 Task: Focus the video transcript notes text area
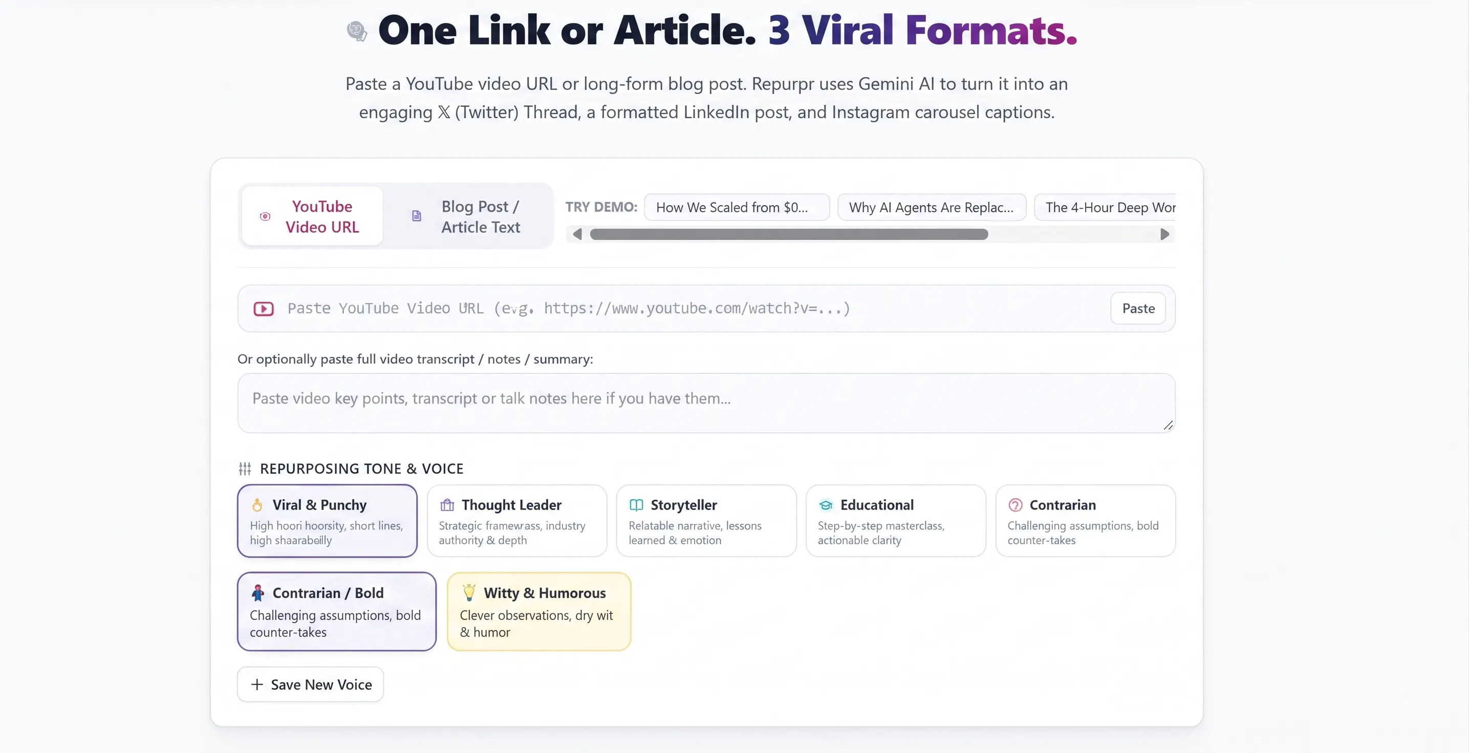click(x=706, y=403)
